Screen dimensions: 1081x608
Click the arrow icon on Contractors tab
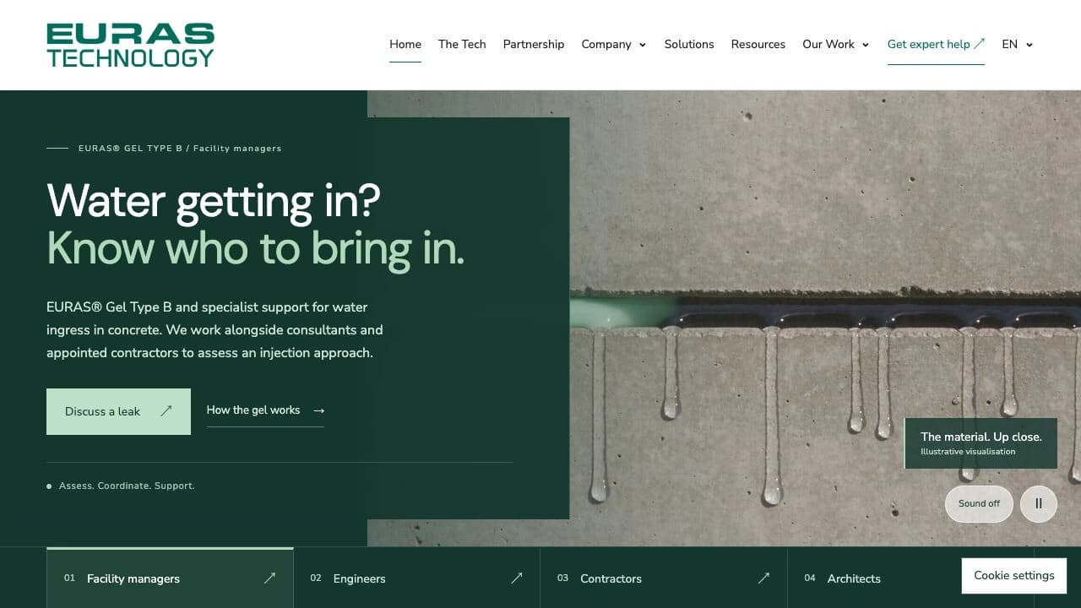[x=763, y=578]
